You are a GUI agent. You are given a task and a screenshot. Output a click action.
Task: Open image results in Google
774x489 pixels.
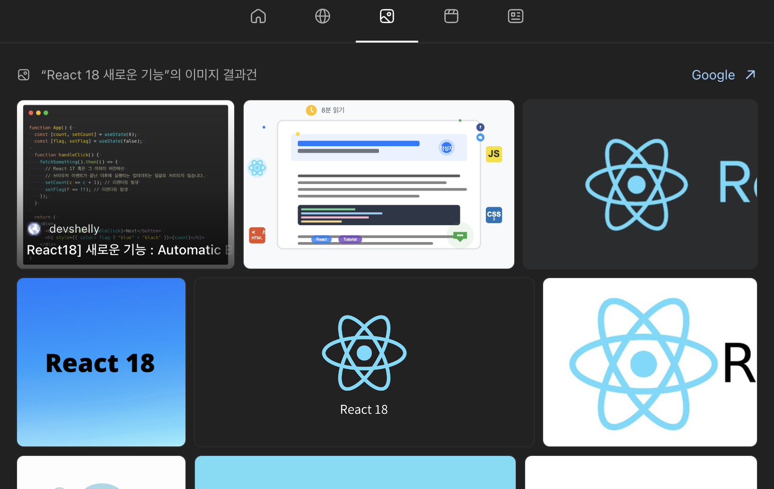[x=713, y=75]
